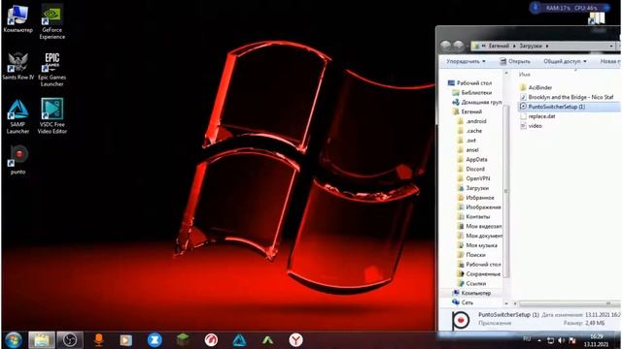Open the SAMP triangle taskbar icon

point(240,340)
